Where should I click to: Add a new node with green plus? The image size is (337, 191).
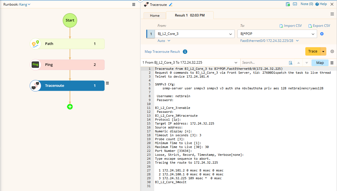(x=70, y=106)
